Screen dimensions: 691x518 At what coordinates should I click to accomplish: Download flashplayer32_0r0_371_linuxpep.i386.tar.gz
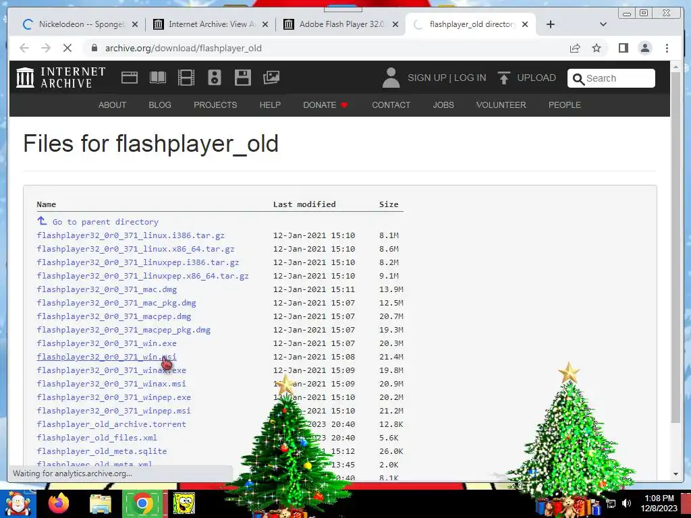tap(138, 262)
